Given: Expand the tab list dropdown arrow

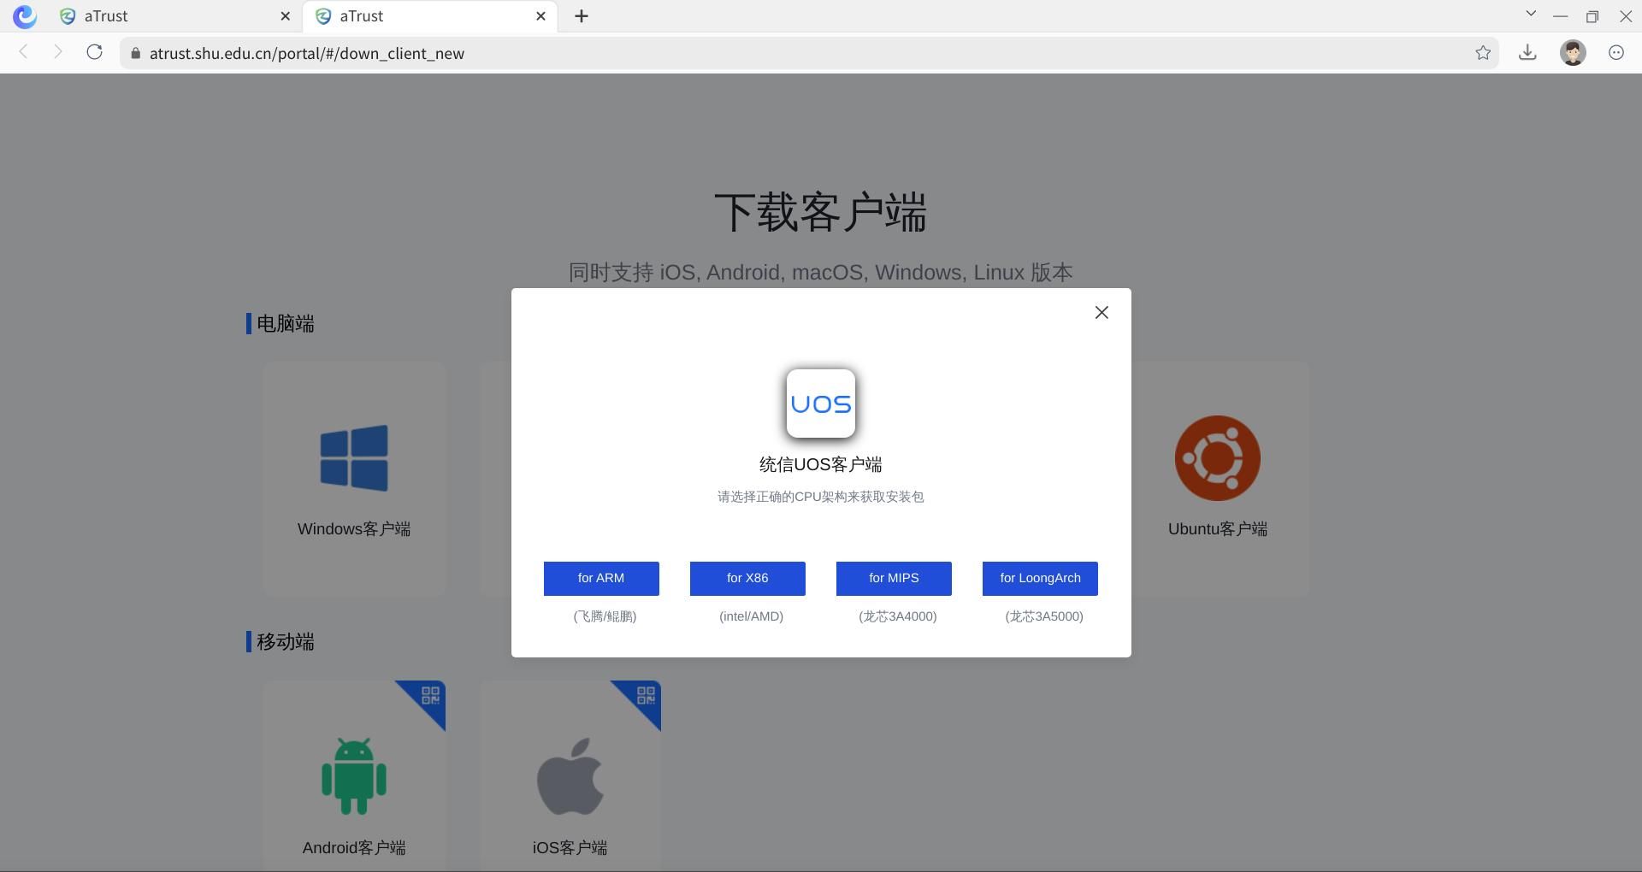Looking at the screenshot, I should pos(1531,14).
